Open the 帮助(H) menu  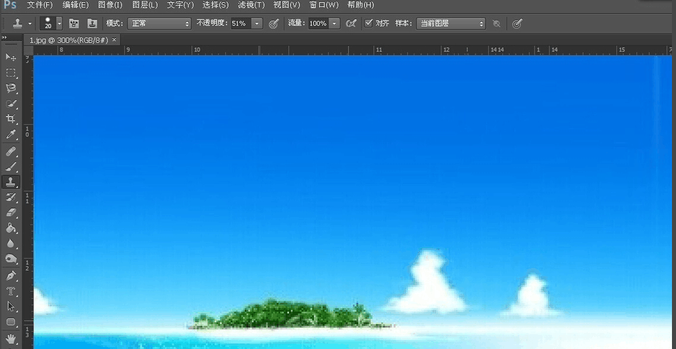click(360, 5)
